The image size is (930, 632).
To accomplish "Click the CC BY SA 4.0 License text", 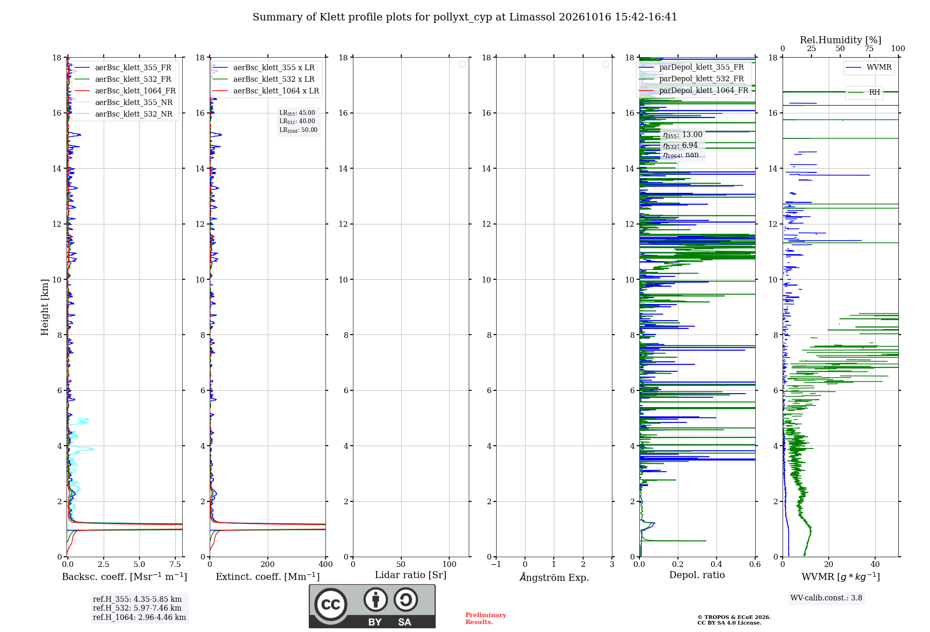I will 729,623.
